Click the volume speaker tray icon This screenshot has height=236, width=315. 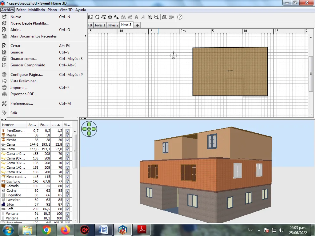[281, 230]
